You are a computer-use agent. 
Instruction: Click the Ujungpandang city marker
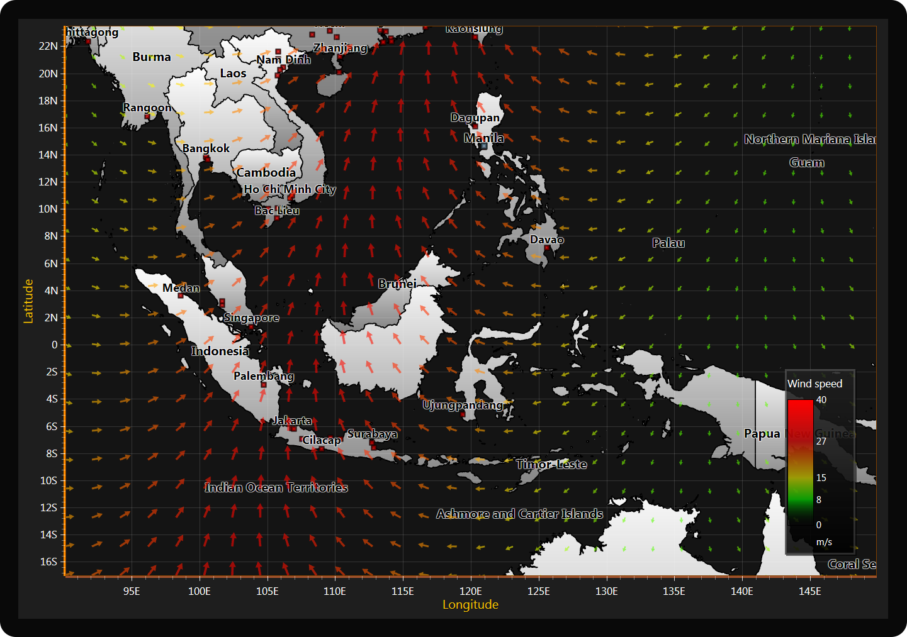pos(463,414)
